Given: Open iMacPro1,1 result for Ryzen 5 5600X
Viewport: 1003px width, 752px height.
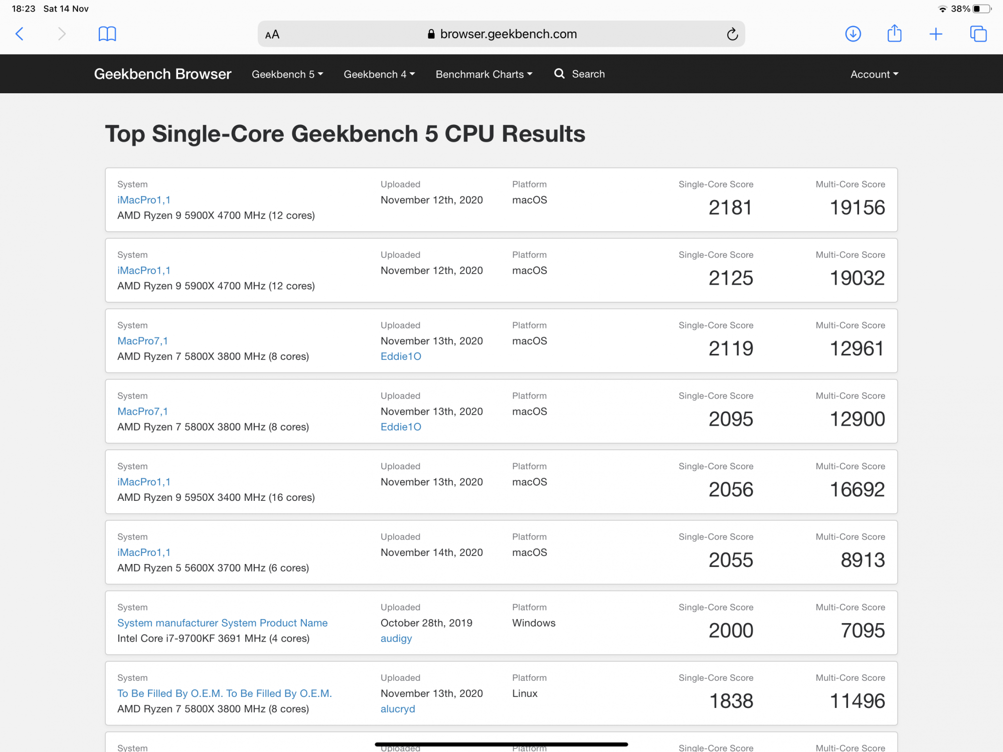Looking at the screenshot, I should (x=144, y=552).
